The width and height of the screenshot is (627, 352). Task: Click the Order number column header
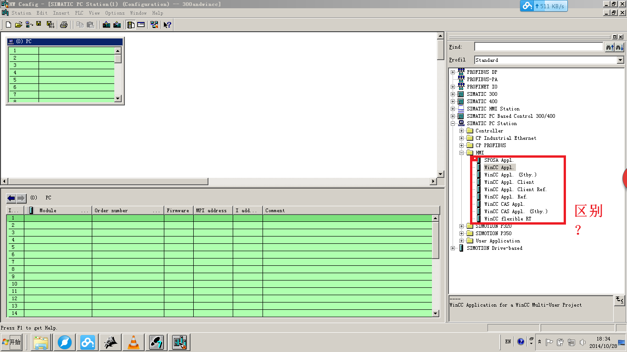coord(128,210)
